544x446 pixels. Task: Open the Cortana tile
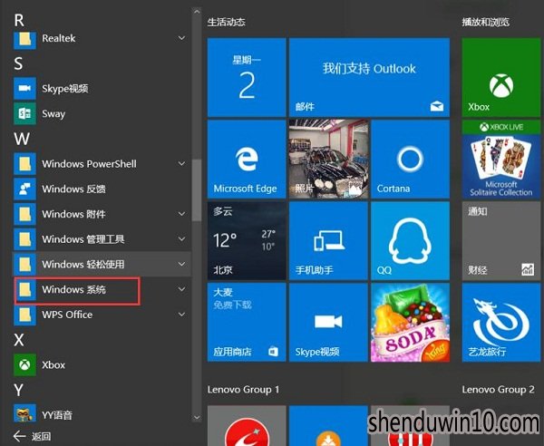pyautogui.click(x=410, y=160)
